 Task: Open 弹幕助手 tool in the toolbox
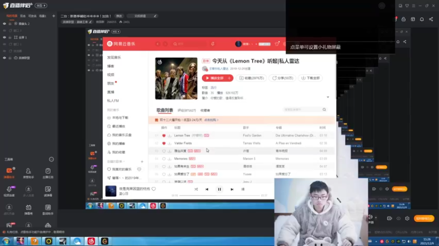(x=9, y=173)
